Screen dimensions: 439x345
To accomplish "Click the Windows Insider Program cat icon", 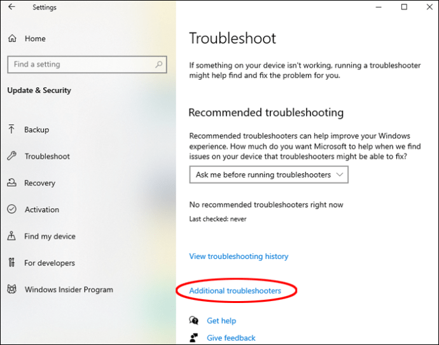I will (x=11, y=289).
